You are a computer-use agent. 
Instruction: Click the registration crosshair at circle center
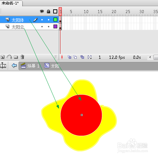point(82,115)
